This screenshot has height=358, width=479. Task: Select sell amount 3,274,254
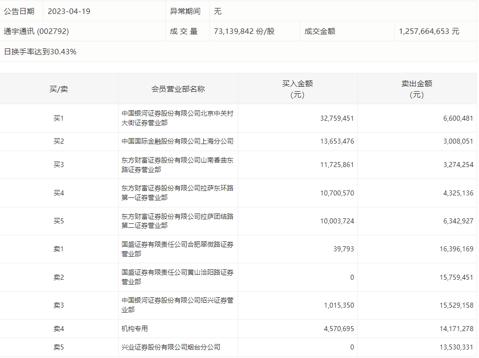tap(458, 165)
